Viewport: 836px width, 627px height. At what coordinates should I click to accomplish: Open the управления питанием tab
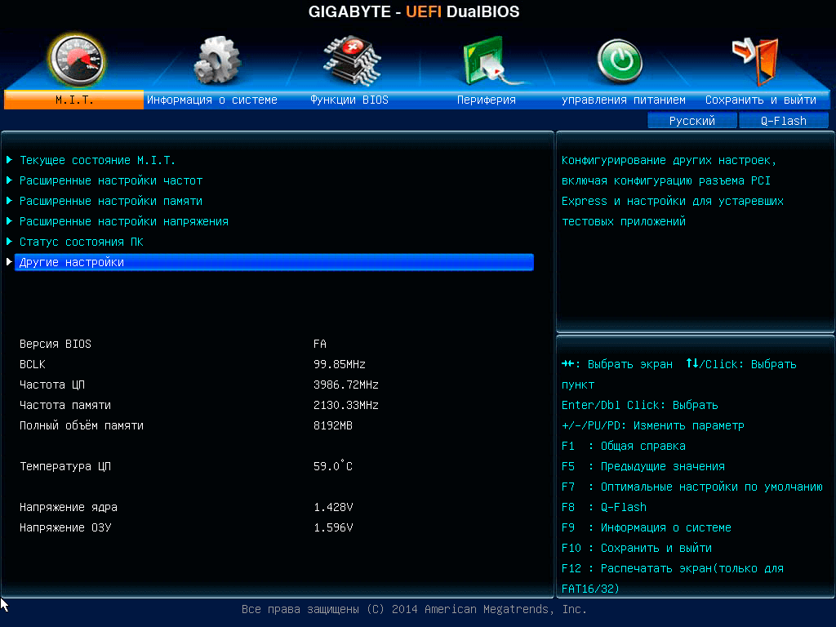(x=623, y=100)
